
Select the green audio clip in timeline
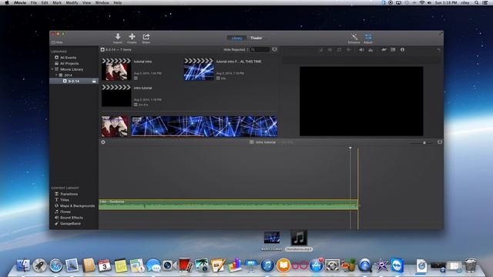(x=228, y=204)
